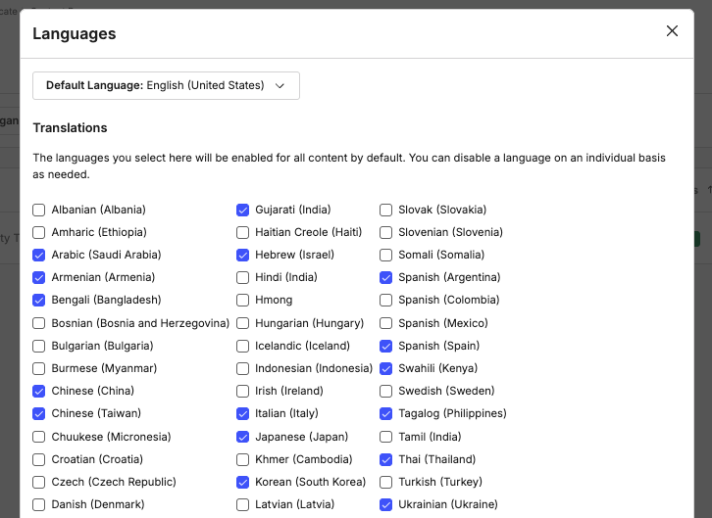Check the Hindi (India) box

tap(243, 277)
